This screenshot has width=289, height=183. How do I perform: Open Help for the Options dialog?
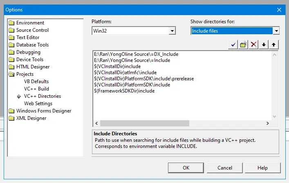tap(263, 168)
